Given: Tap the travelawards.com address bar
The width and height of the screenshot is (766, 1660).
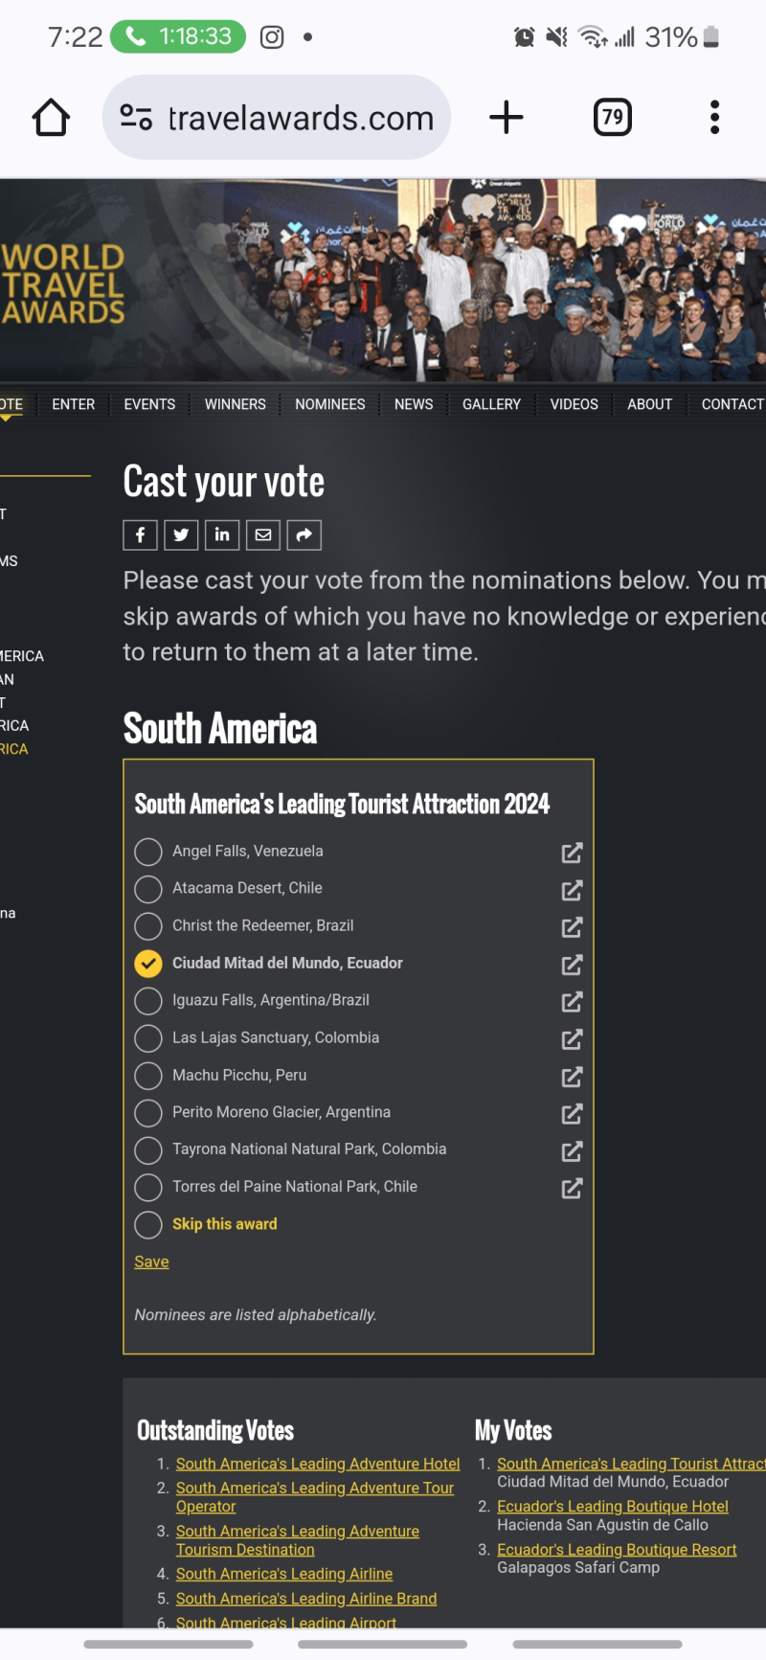Looking at the screenshot, I should tap(277, 118).
